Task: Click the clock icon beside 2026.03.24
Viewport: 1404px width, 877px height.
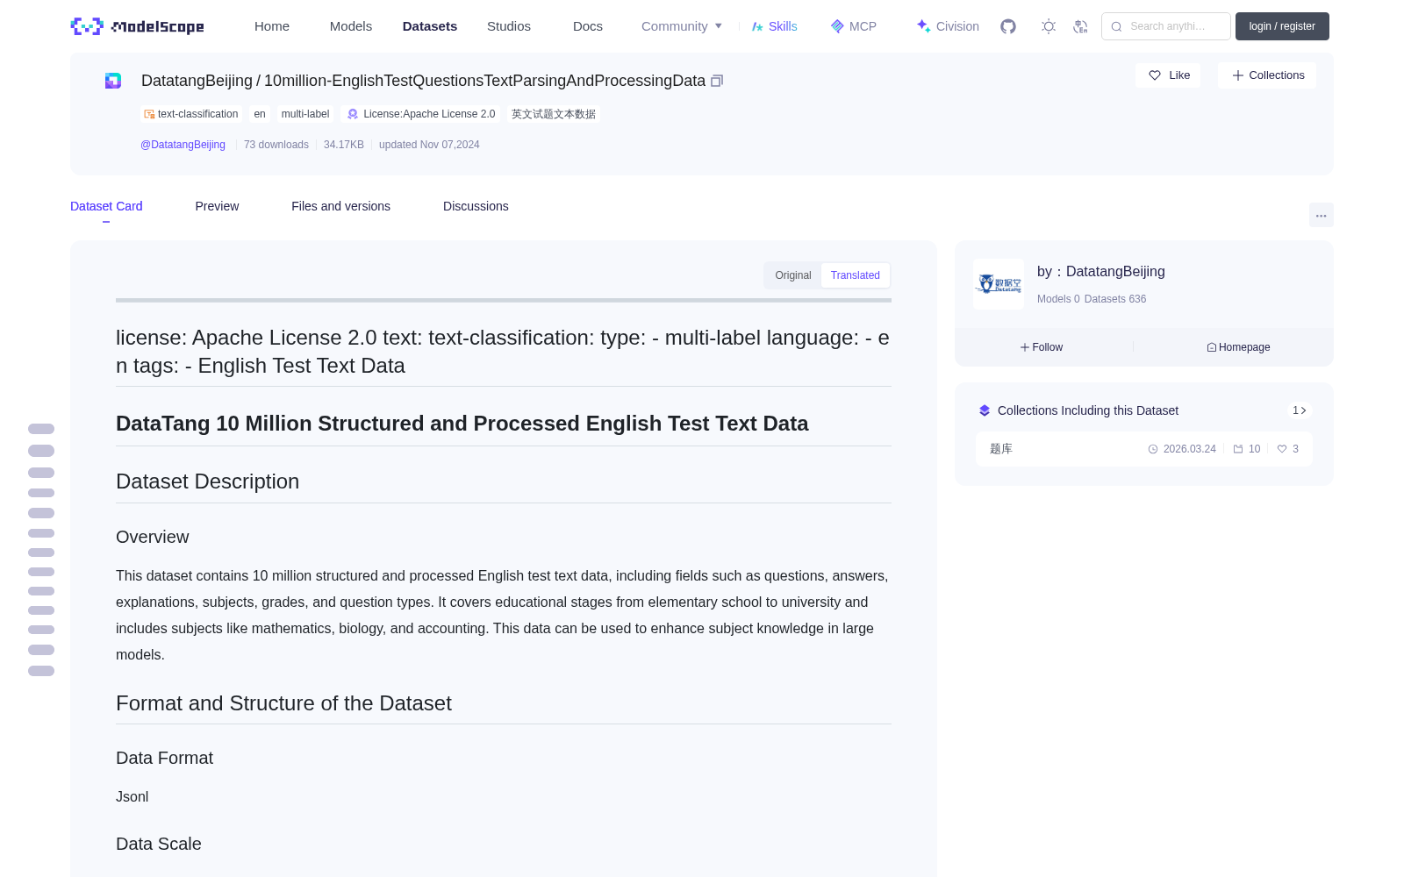Action: point(1153,449)
